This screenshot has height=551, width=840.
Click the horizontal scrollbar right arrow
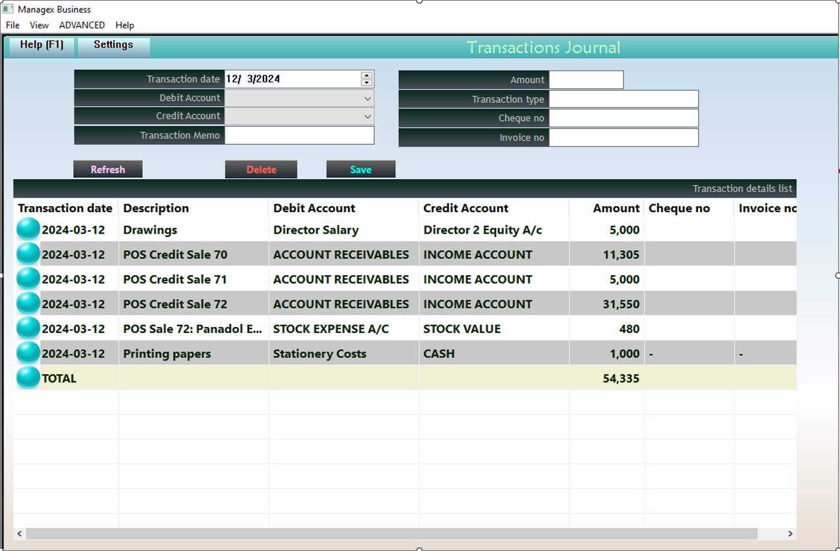click(792, 533)
